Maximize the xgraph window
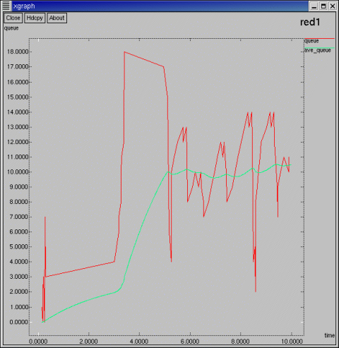Viewport: 339px width, 348px height. click(x=323, y=6)
